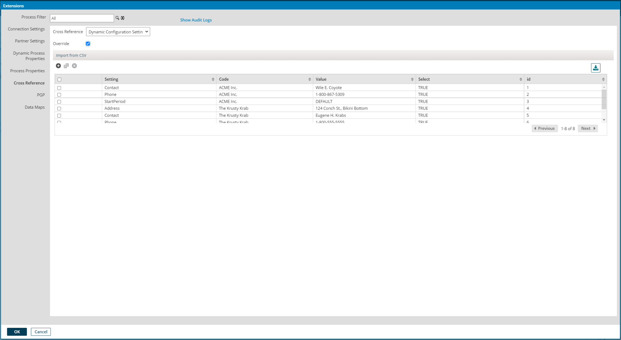
Task: Export the table using the download icon
Action: (595, 68)
